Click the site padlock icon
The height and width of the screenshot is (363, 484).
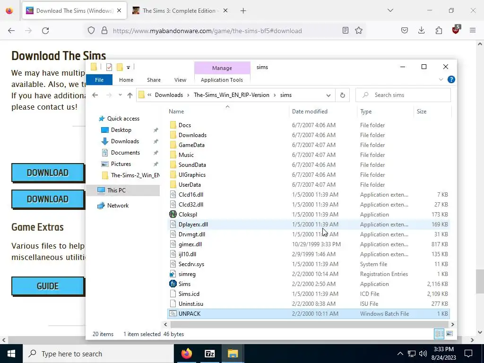104,31
